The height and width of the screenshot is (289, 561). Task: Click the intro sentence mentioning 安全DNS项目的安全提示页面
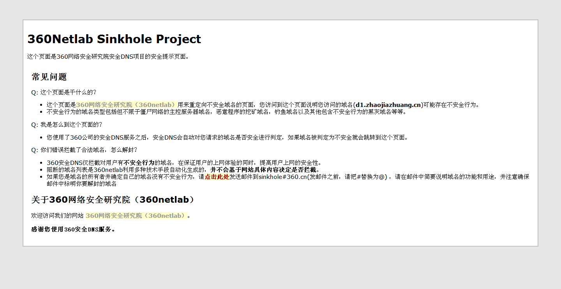(x=108, y=56)
